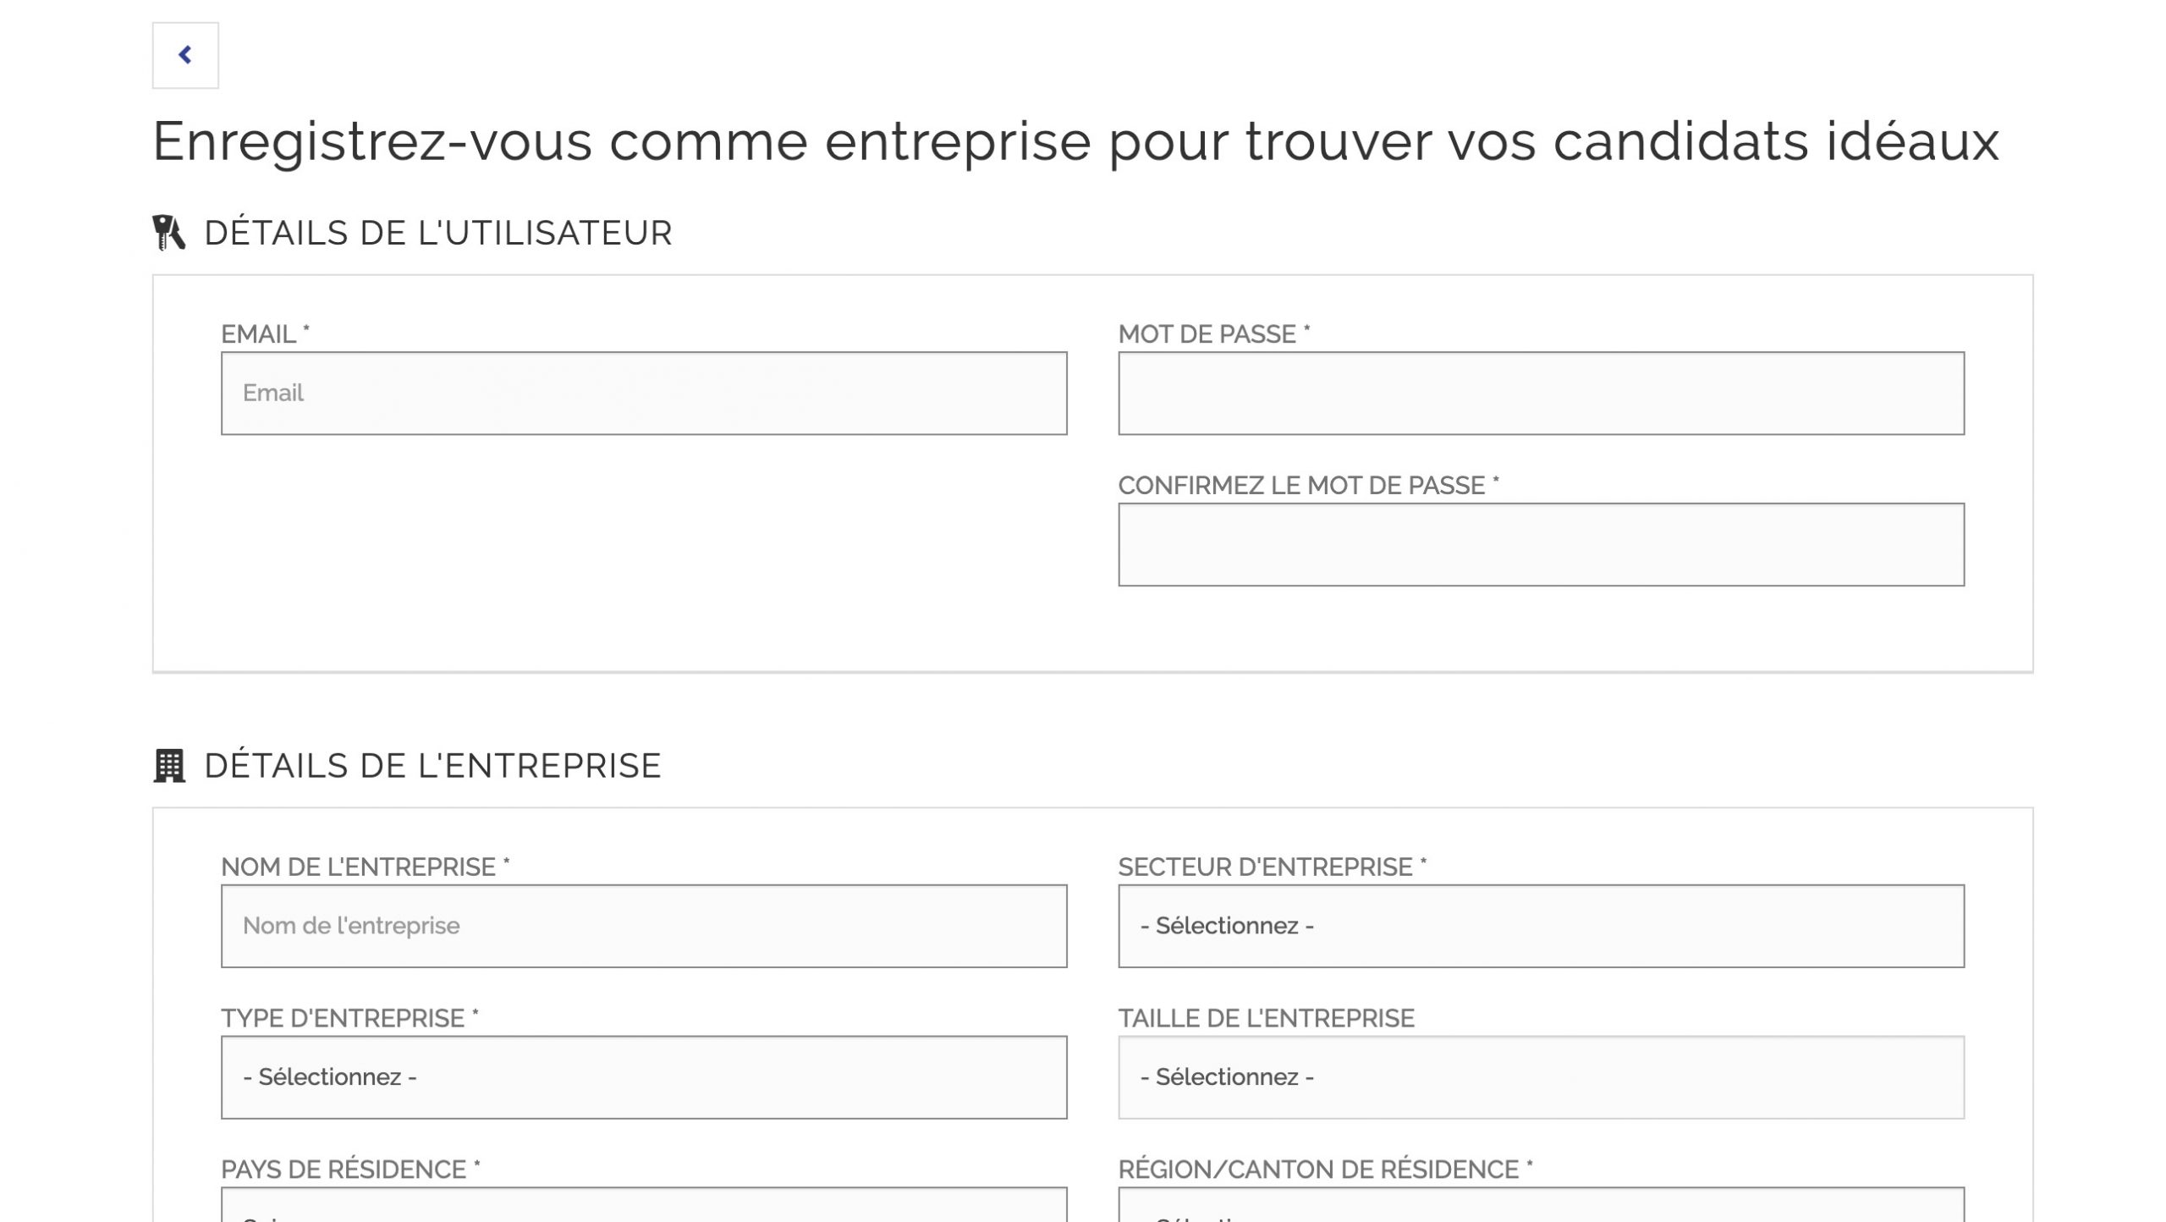Open the Pays de résidence dropdown

coord(644,1207)
